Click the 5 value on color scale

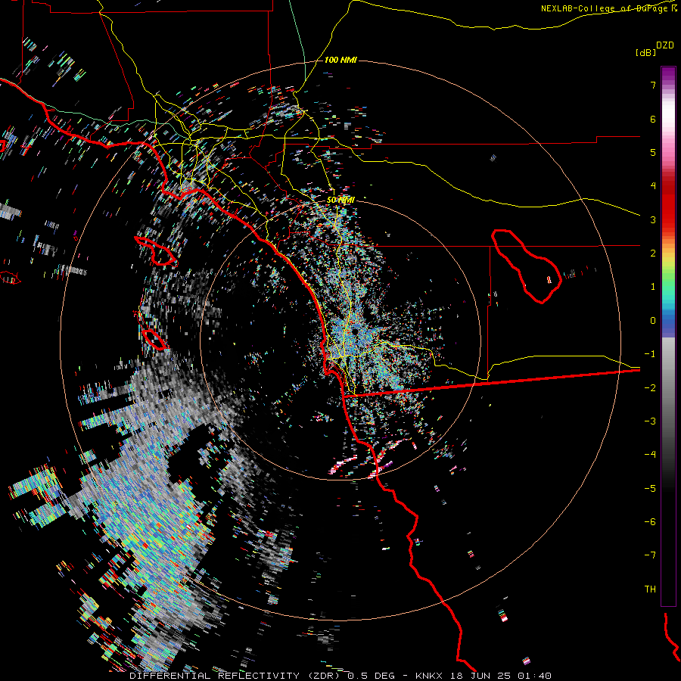coord(653,152)
